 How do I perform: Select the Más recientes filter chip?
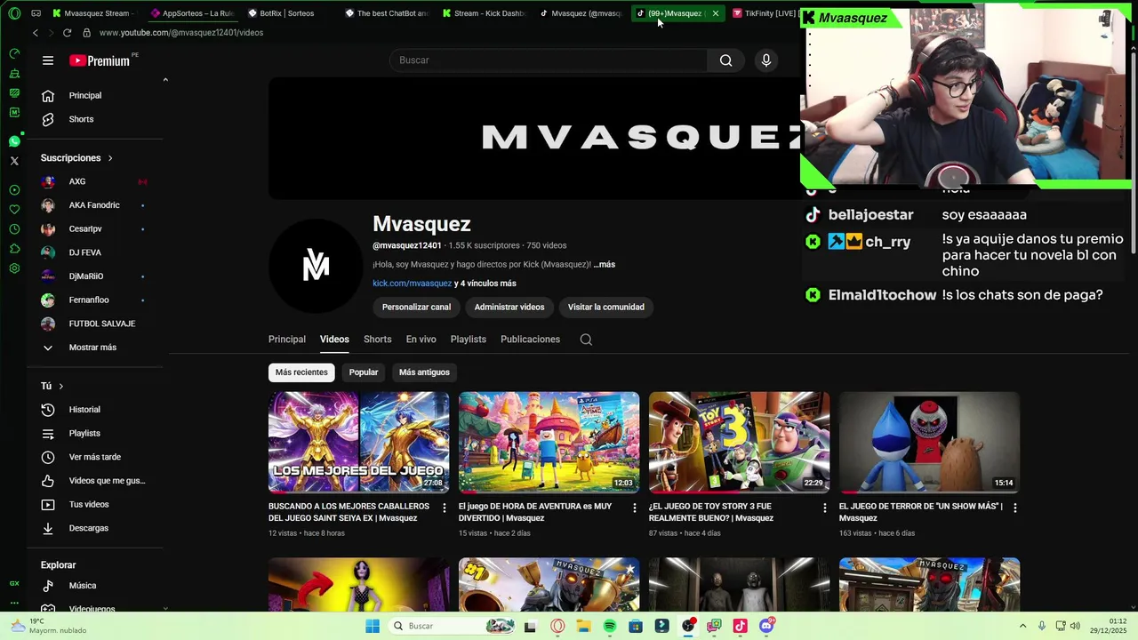(301, 372)
